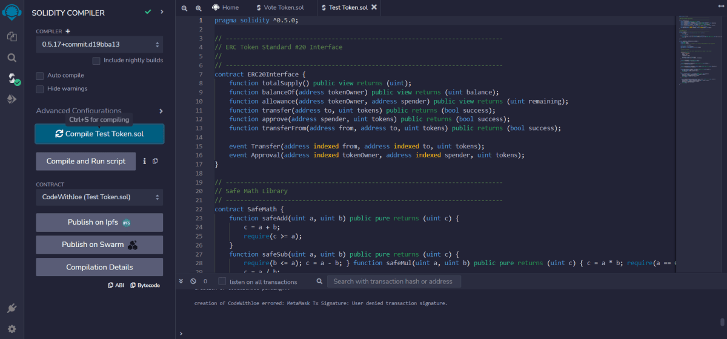Click Compile Test Token.sol button
This screenshot has width=727, height=339.
pos(99,134)
